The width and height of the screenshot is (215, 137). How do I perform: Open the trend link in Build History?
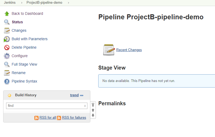[74, 95]
